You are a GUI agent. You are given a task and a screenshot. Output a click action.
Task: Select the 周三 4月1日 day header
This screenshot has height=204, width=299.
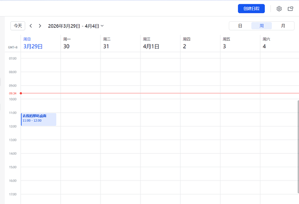(x=151, y=43)
